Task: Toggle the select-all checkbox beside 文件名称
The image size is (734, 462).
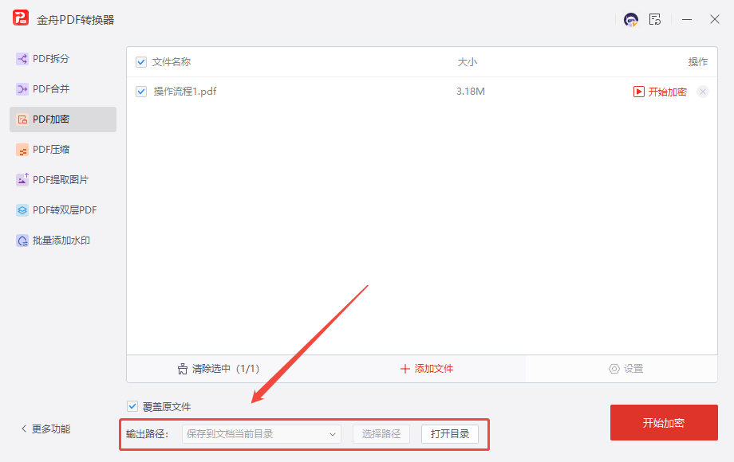Action: click(141, 62)
